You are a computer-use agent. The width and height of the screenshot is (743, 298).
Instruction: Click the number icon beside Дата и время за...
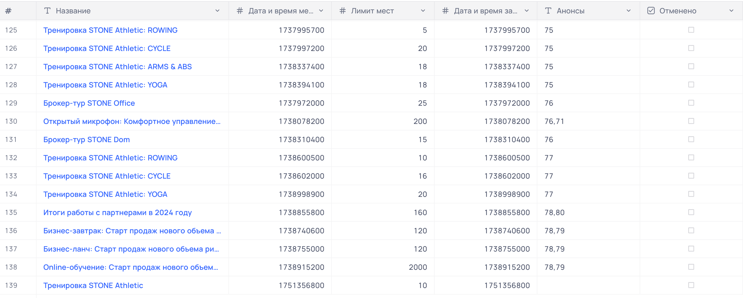445,11
